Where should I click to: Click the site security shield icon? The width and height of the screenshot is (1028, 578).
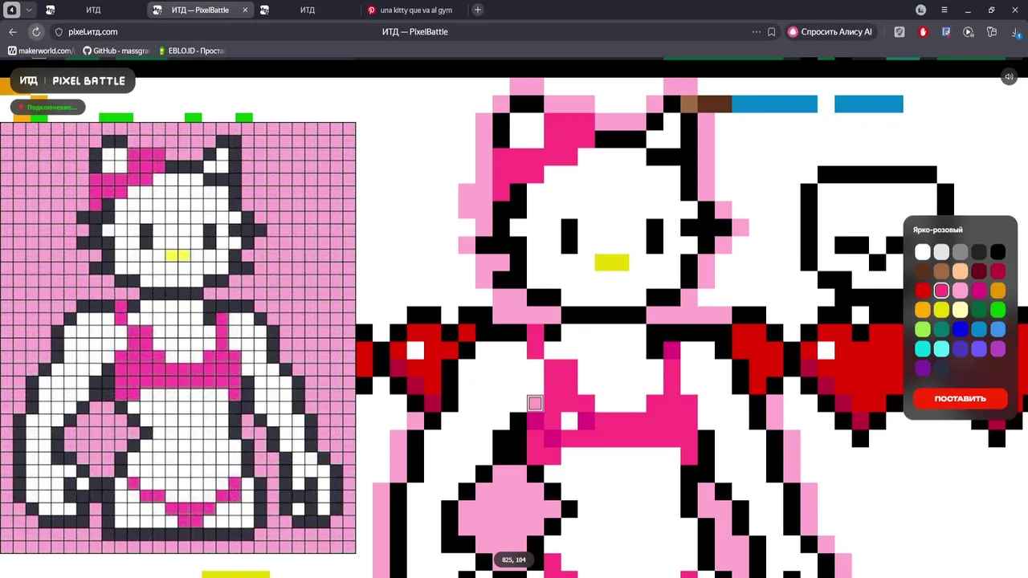59,32
